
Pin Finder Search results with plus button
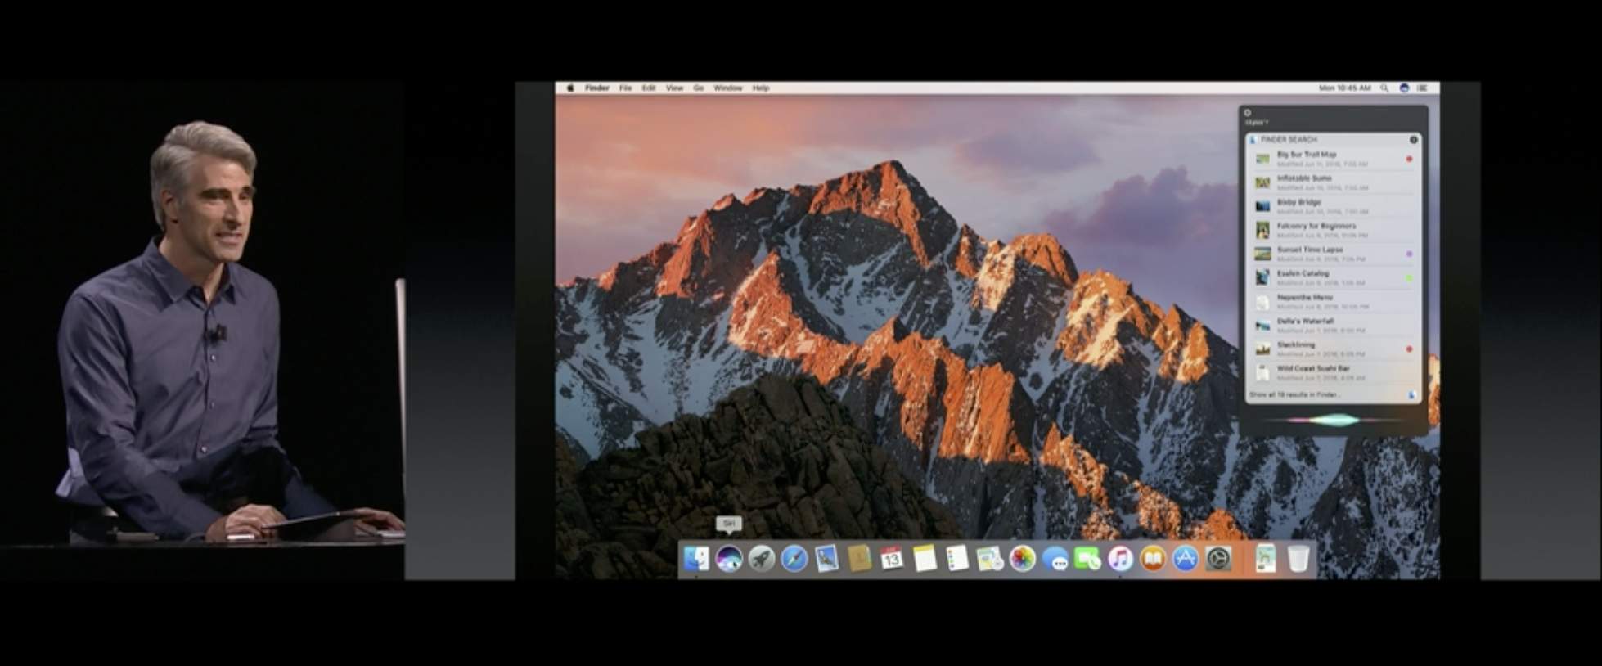click(x=1413, y=140)
